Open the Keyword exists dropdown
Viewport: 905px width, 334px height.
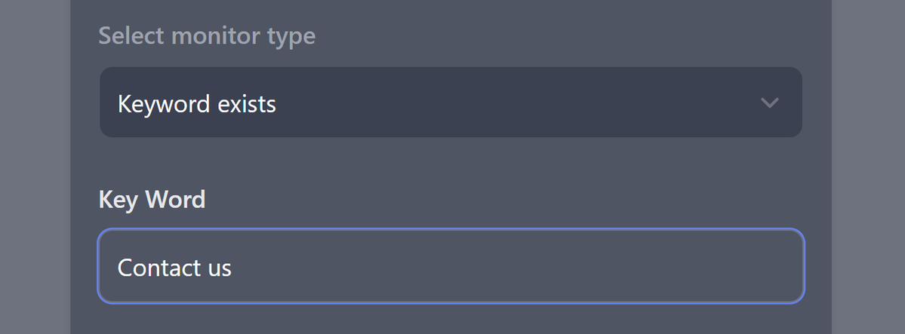click(451, 102)
